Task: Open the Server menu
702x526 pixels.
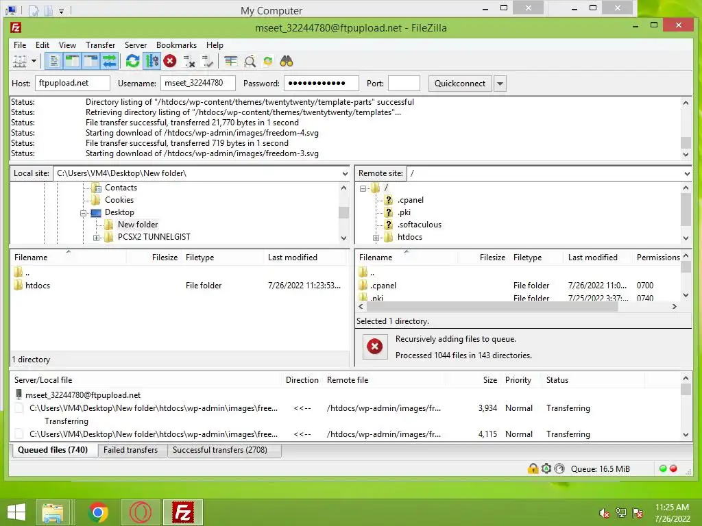Action: click(136, 45)
